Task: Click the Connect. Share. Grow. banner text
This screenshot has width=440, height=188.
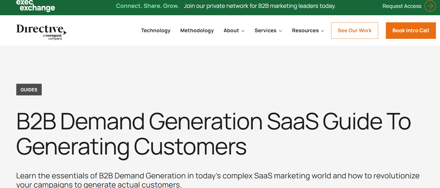Action: click(148, 6)
